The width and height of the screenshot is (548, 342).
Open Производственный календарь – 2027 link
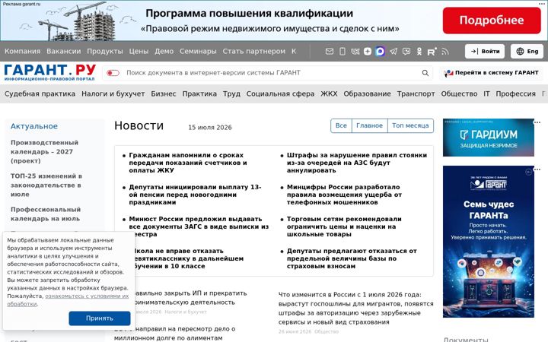pos(44,152)
